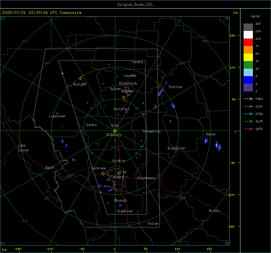Click the orange 111V arrow icon
The width and height of the screenshot is (271, 253).
248,106
